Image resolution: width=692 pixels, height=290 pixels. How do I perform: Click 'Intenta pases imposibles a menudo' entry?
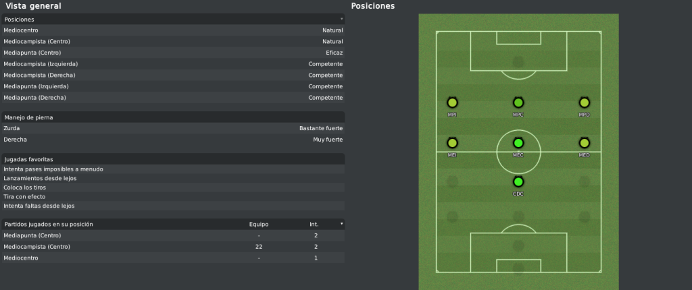pyautogui.click(x=53, y=169)
